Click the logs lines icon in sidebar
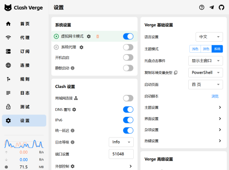The image size is (229, 170). [x=8, y=93]
